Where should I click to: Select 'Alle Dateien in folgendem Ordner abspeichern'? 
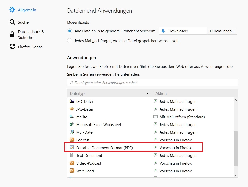(70, 31)
